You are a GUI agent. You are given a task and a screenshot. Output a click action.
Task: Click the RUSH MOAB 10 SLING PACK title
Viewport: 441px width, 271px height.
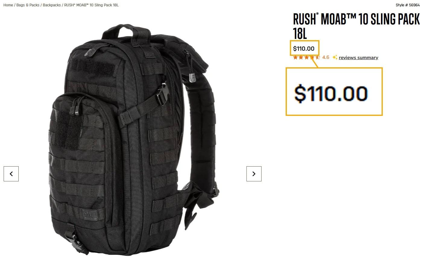(356, 26)
